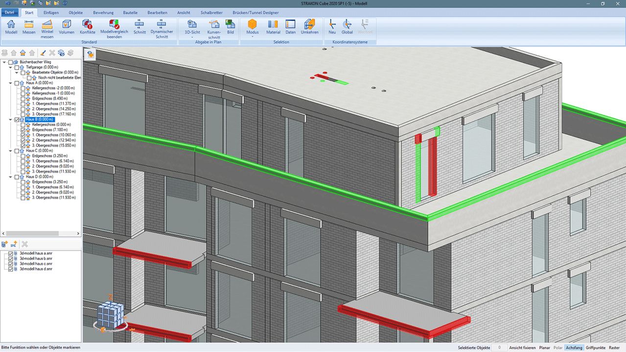Switch to the Bewehrung tab
Viewport: 626px width, 352px height.
103,12
